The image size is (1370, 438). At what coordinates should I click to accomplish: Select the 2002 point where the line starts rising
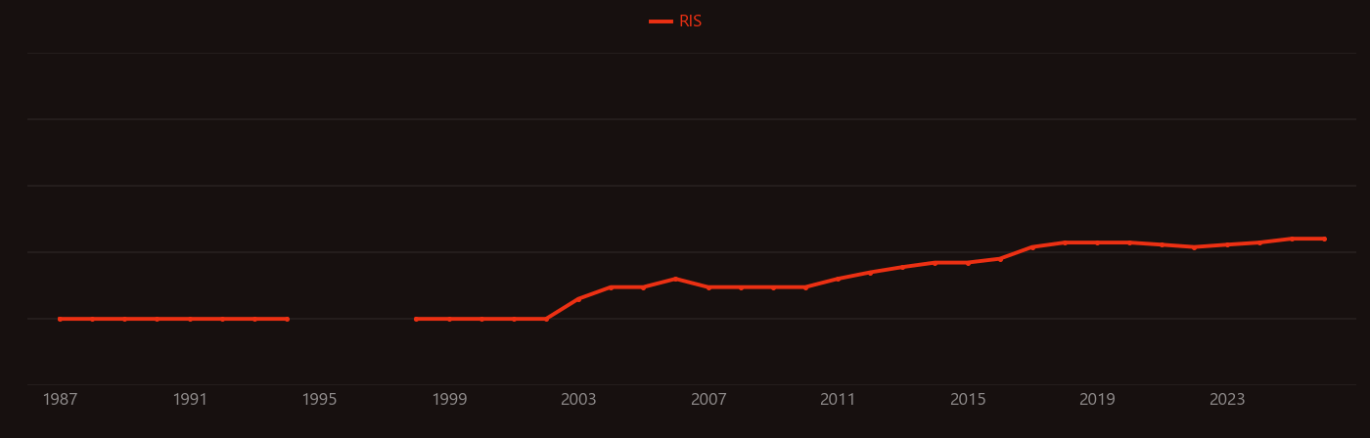pyautogui.click(x=546, y=319)
